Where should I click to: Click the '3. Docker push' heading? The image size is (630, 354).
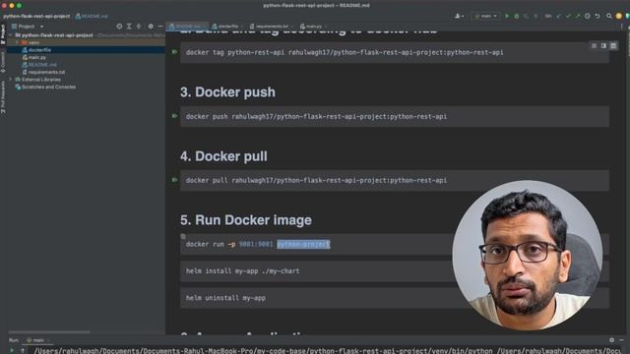[227, 91]
